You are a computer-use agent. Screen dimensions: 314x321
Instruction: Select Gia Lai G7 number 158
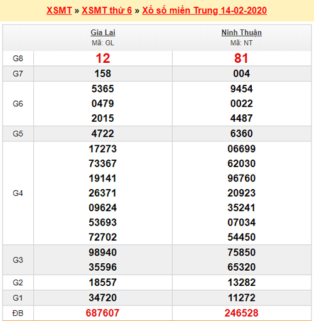tap(102, 73)
